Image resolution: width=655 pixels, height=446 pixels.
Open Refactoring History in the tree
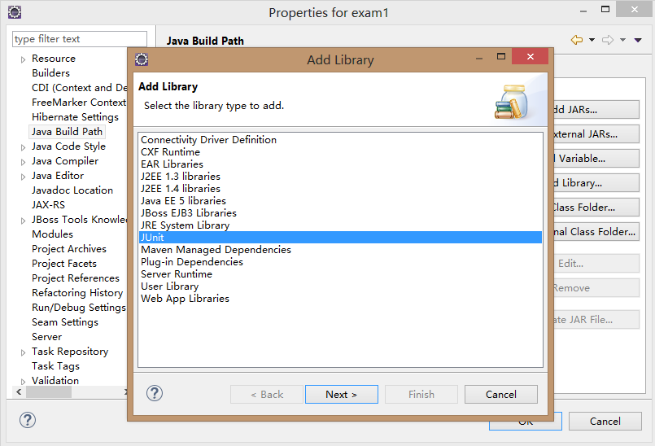tap(77, 292)
